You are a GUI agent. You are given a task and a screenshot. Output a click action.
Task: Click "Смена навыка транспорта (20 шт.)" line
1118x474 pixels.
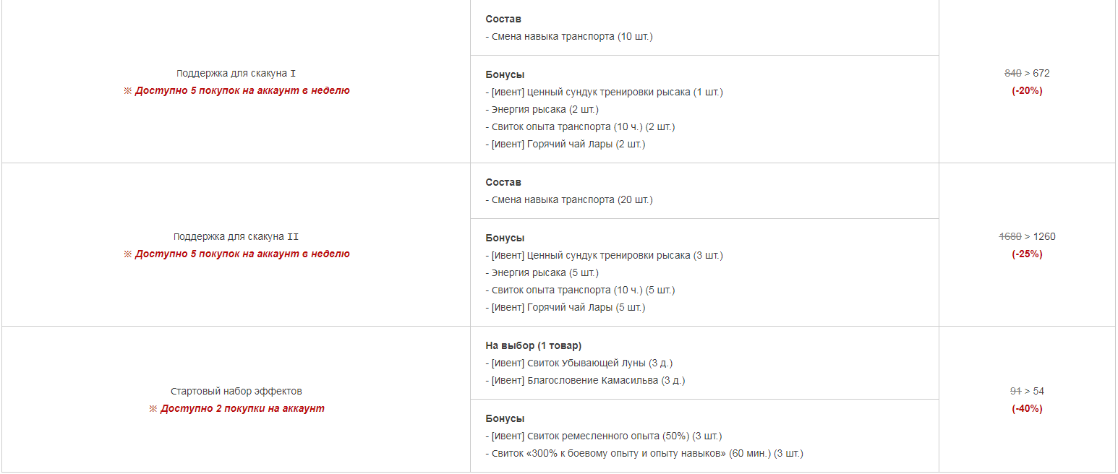(x=569, y=200)
